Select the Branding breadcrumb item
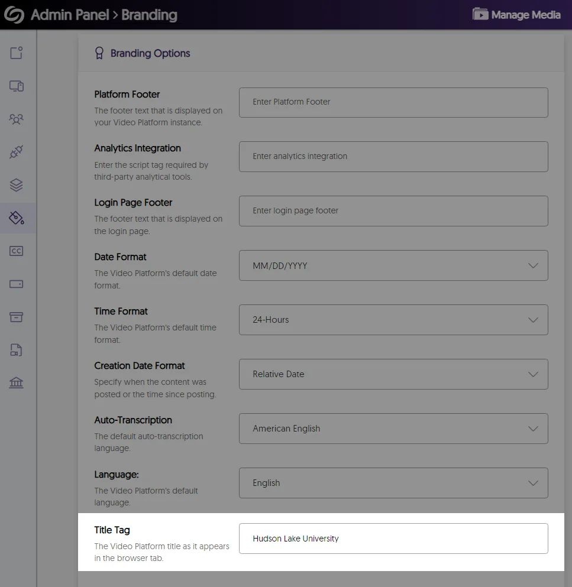572x587 pixels. click(x=148, y=15)
